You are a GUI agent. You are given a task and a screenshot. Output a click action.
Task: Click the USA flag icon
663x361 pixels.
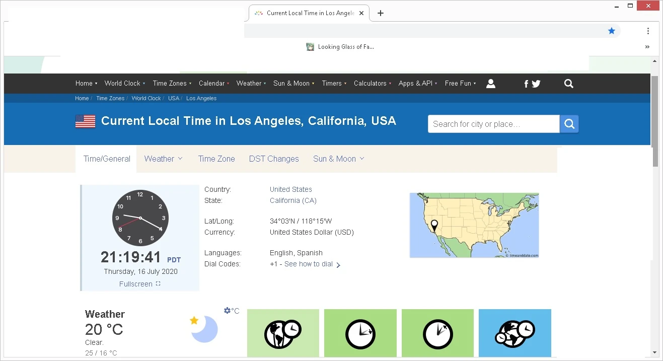(85, 121)
